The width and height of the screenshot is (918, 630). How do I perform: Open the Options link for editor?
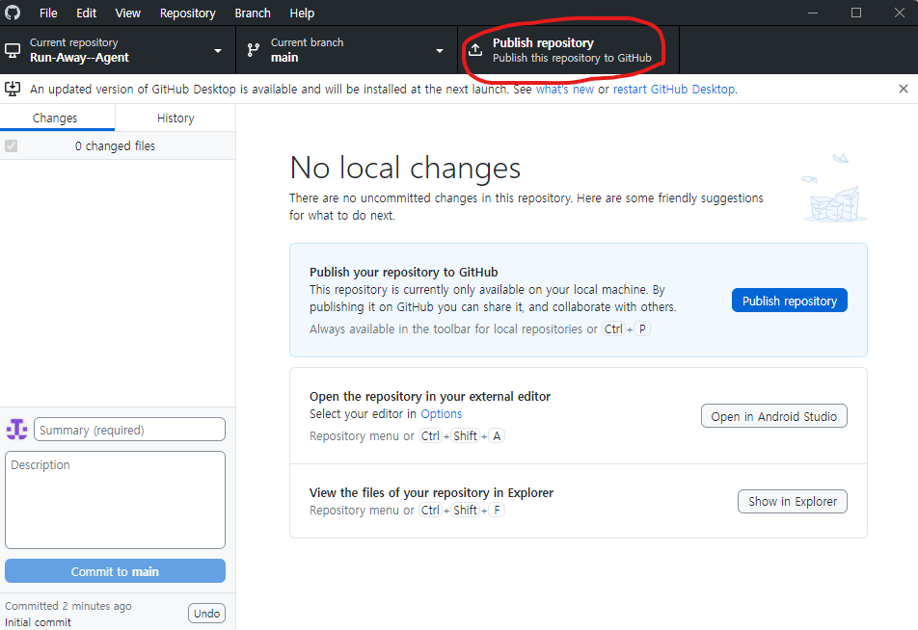pos(442,413)
